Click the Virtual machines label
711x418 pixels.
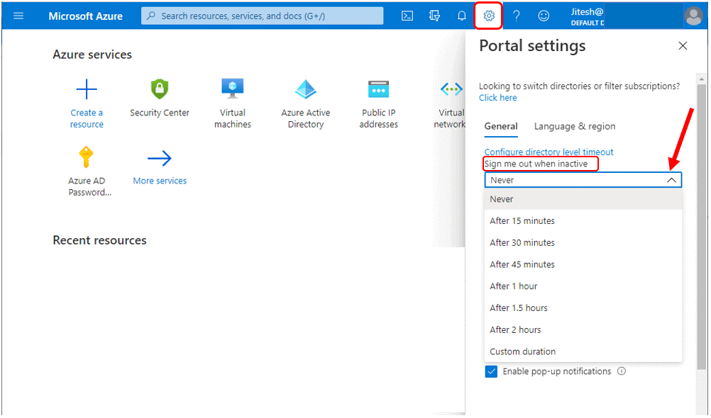(233, 118)
